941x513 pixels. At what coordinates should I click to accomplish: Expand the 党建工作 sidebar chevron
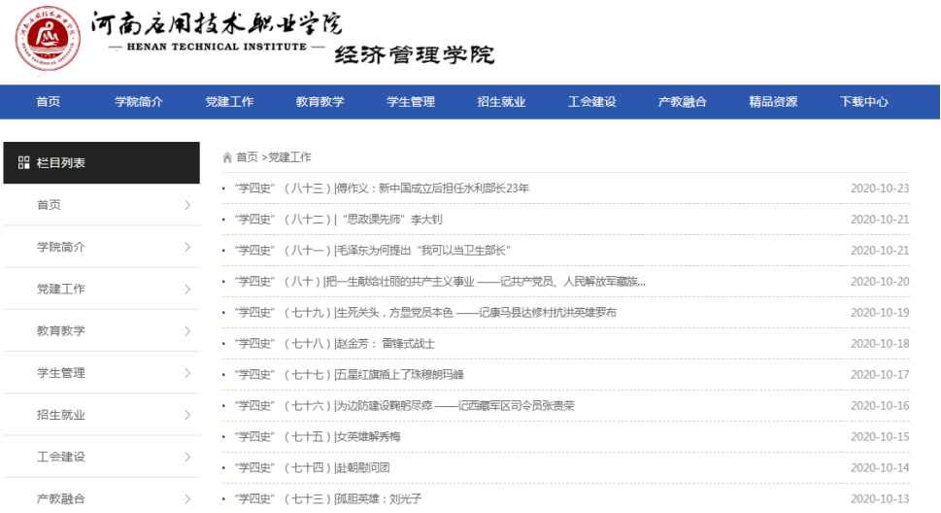[x=187, y=290]
